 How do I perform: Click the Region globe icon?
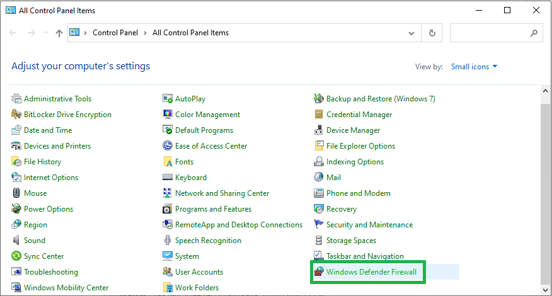click(x=16, y=225)
